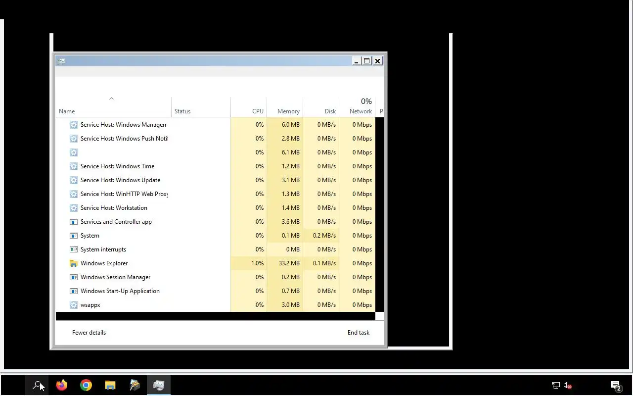Select the Windows Explorer process name
This screenshot has width=633, height=396.
tap(104, 263)
